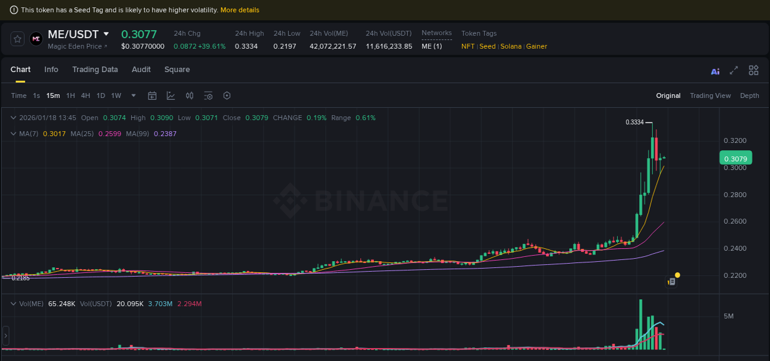Select the Ai analysis icon
The height and width of the screenshot is (361, 770).
[715, 71]
